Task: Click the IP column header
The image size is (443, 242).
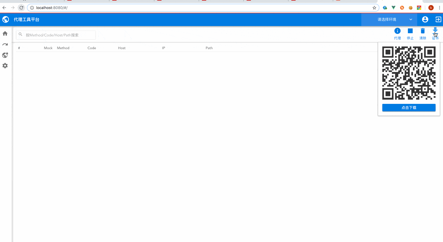Action: [164, 48]
